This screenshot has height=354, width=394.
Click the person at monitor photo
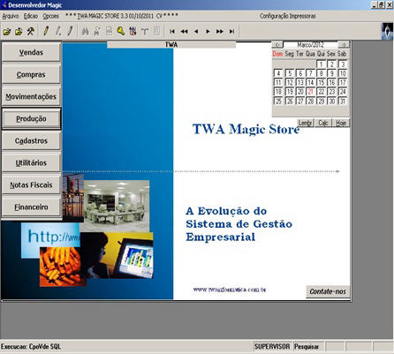(x=117, y=255)
